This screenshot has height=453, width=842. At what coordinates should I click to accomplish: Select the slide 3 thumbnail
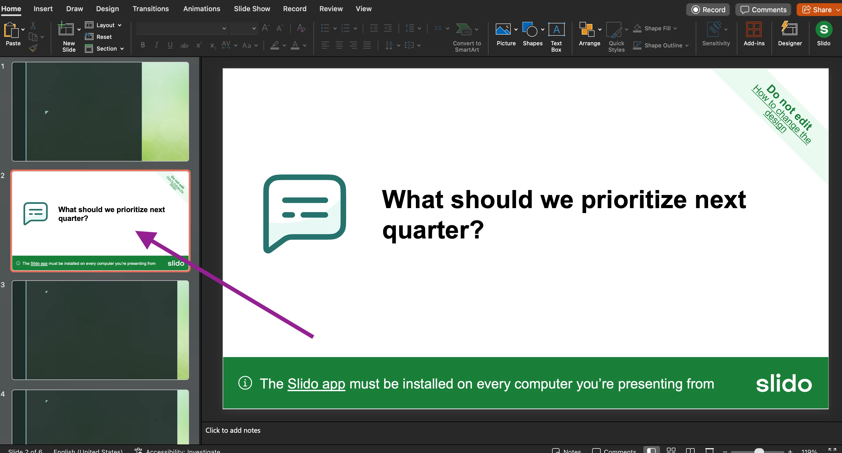100,330
